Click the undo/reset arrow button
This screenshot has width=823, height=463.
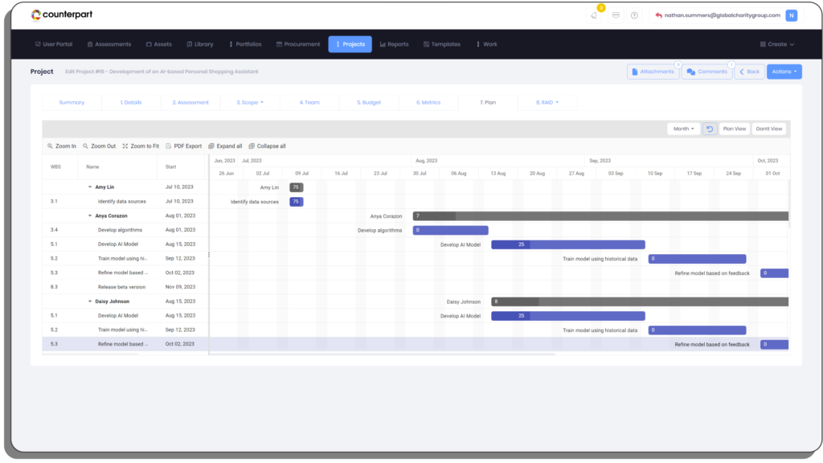pyautogui.click(x=710, y=129)
